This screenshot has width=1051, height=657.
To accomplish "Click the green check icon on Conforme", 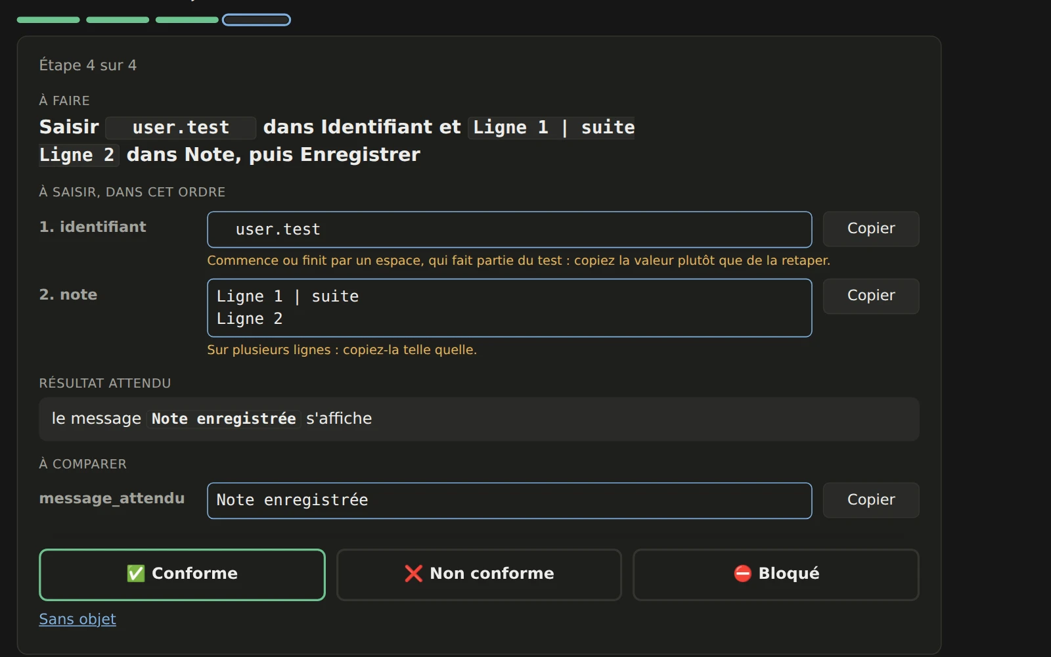I will pyautogui.click(x=135, y=574).
